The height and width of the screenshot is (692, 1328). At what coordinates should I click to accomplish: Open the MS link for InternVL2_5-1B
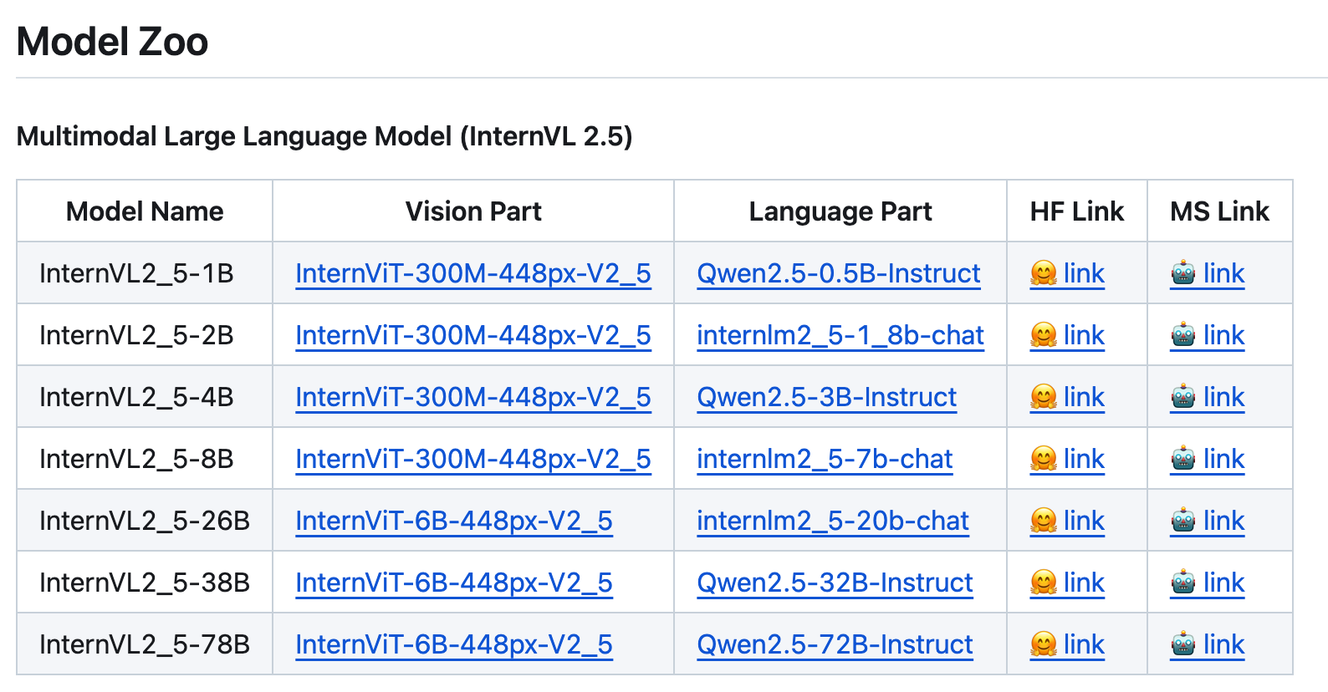coord(1207,273)
